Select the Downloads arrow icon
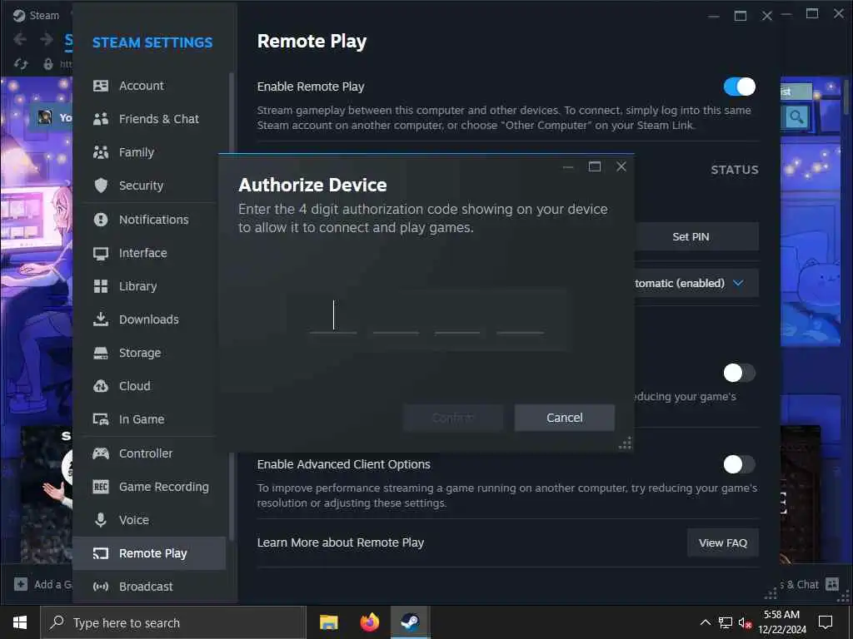Screen dimensions: 853x639 coord(101,319)
